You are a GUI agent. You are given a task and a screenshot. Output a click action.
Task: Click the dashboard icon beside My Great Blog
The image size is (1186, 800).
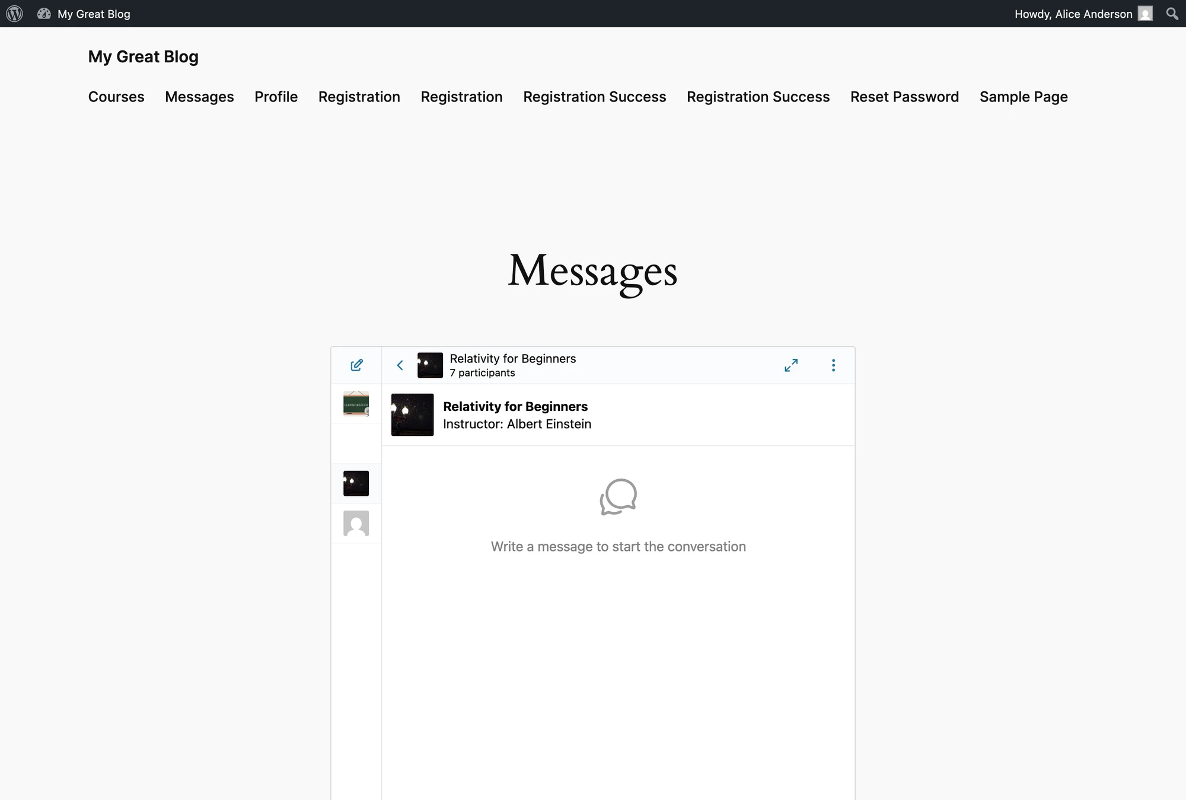pos(44,14)
